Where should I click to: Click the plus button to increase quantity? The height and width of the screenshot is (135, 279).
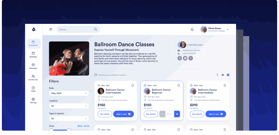pos(177,114)
